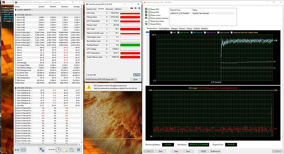Open the Voltages tab in AIDA64
The height and width of the screenshot is (154, 284).
[174, 28]
